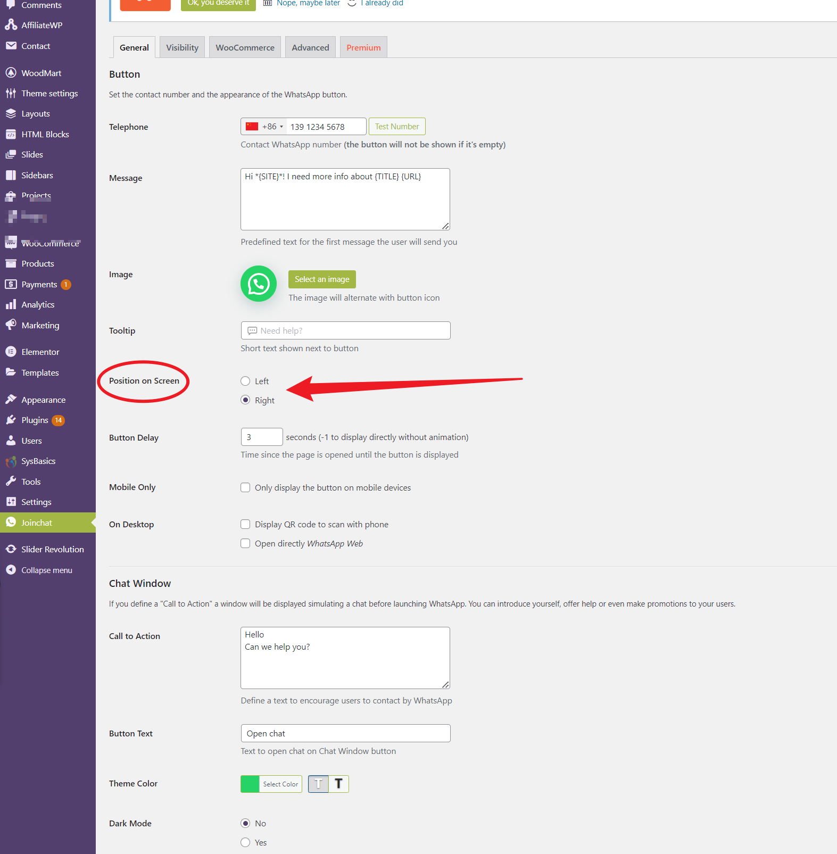This screenshot has height=854, width=837.
Task: Click the WhatsApp button image icon
Action: tap(259, 284)
